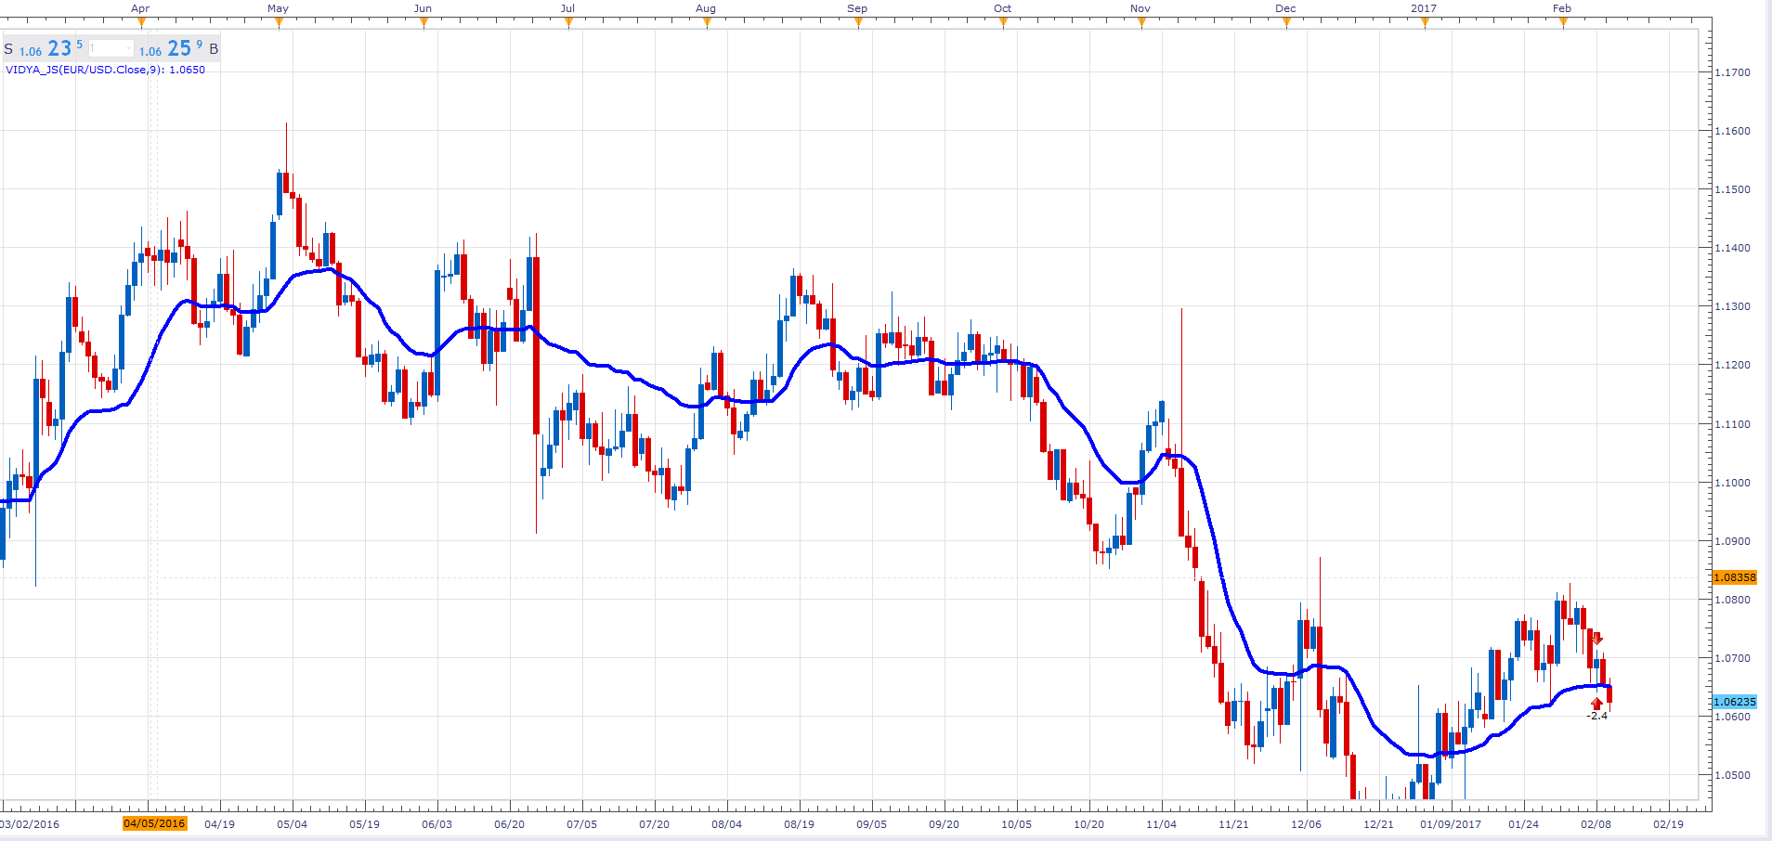Screen dimensions: 1772x841
Task: Click the 1.1700 price axis label
Action: (x=1732, y=72)
